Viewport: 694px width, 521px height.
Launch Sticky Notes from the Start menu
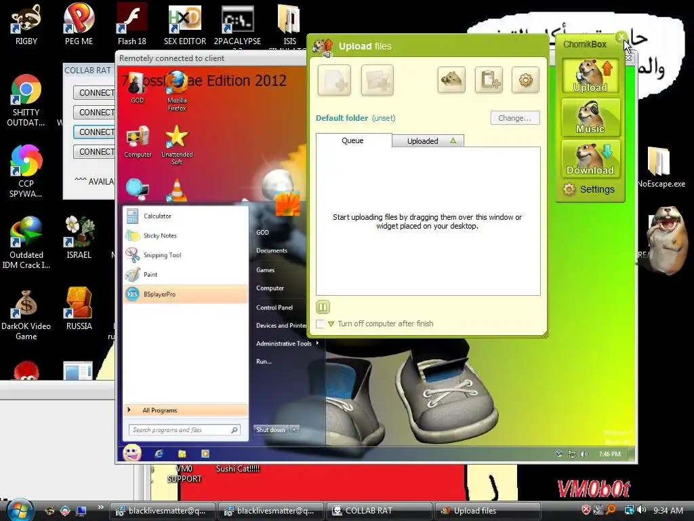[186, 235]
